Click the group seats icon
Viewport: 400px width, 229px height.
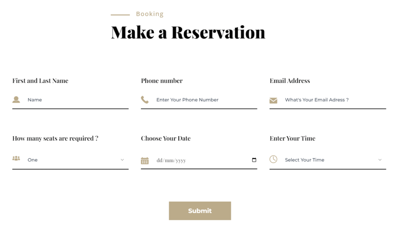click(16, 159)
